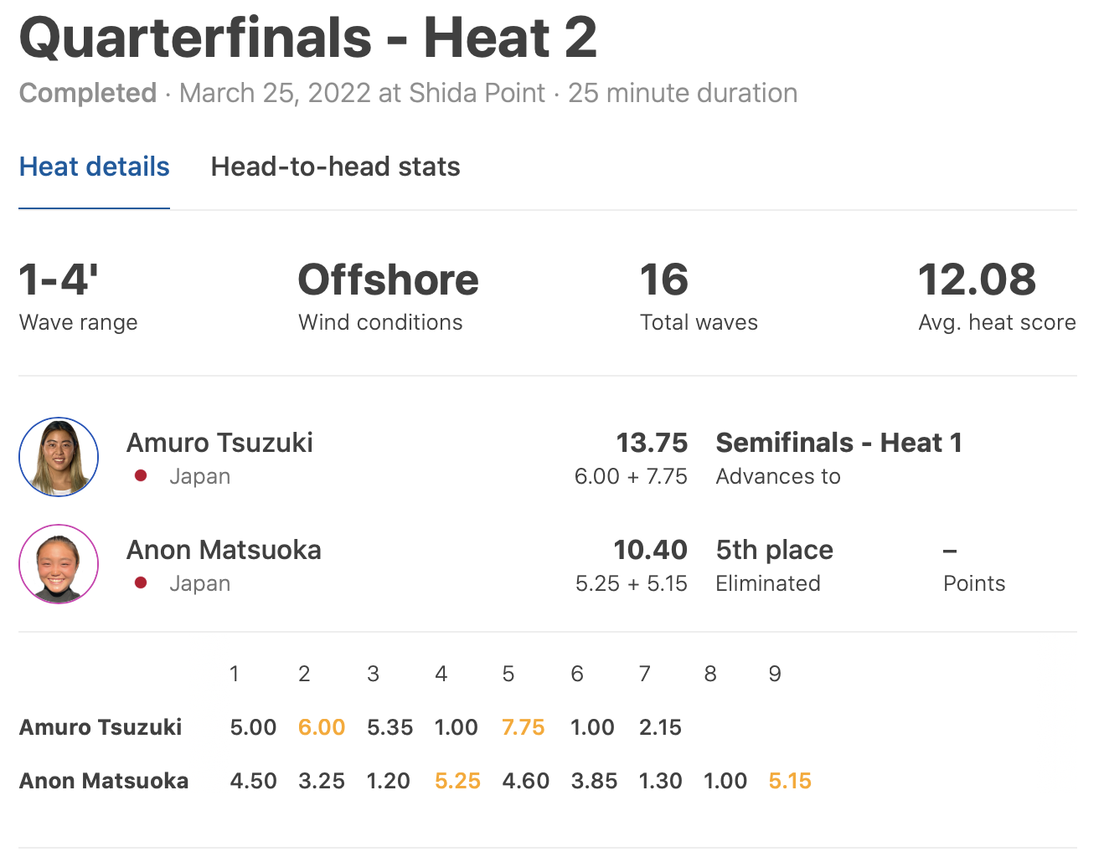Screen dimensions: 1104x862
Task: Click the 12.08 average heat score
Action: click(977, 280)
